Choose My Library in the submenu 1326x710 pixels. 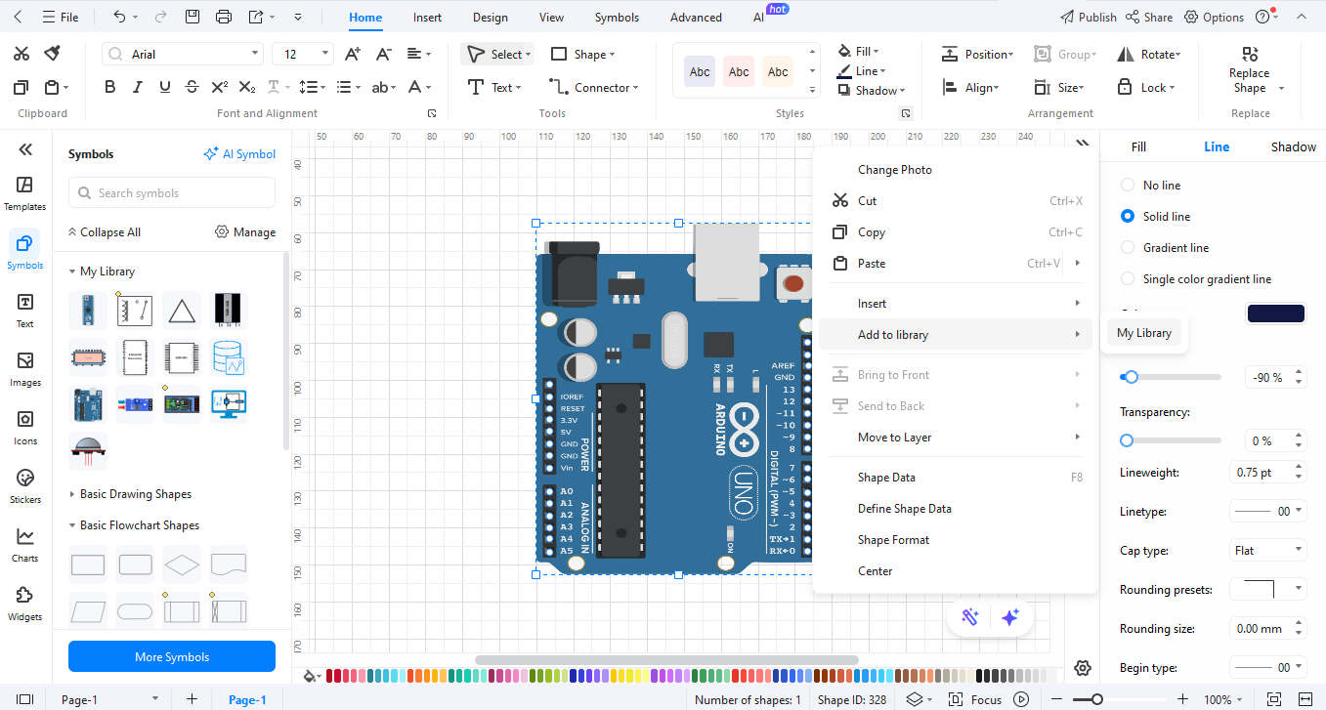[x=1144, y=333]
